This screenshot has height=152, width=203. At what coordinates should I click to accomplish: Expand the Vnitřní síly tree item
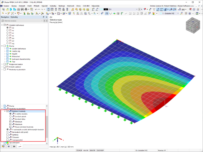coord(5,51)
